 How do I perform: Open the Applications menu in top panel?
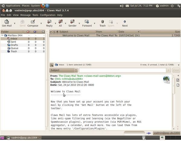click(13, 6)
